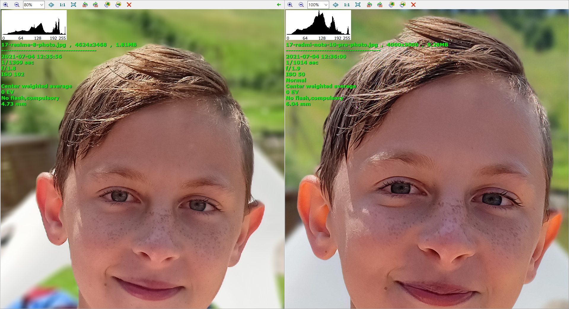Click the filename 17-realme-8-photo.jpg
The width and height of the screenshot is (569, 309).
34,45
